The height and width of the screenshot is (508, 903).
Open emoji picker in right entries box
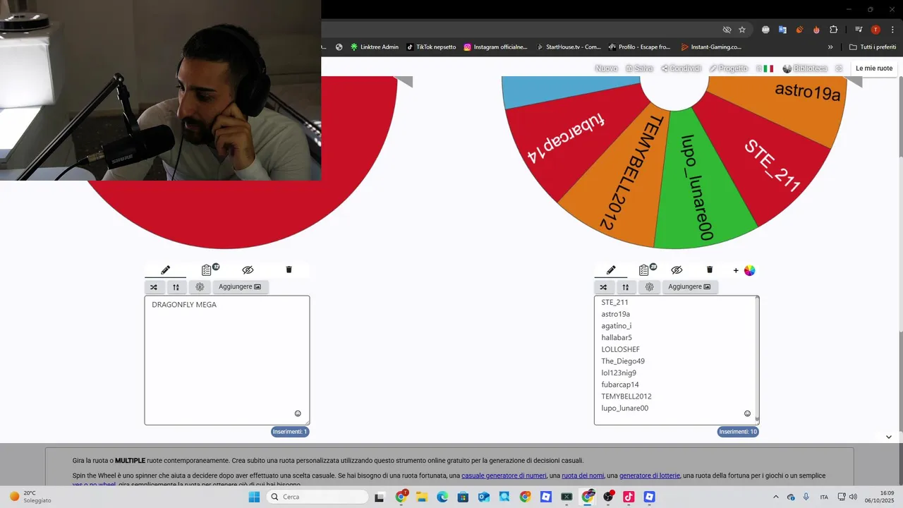coord(747,413)
